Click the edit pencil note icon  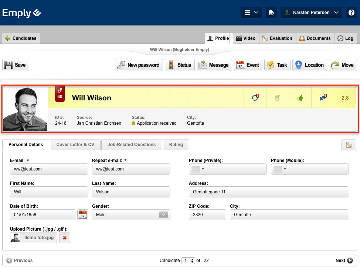click(x=349, y=145)
